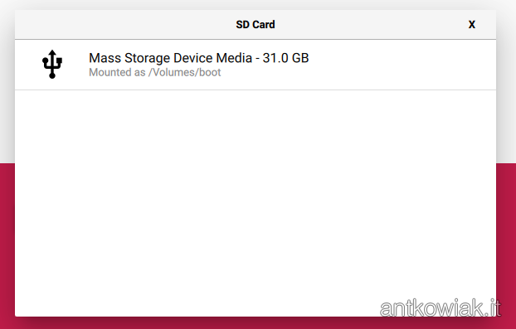The width and height of the screenshot is (516, 329).
Task: Click the "31.0 GB" size text
Action: pyautogui.click(x=285, y=58)
